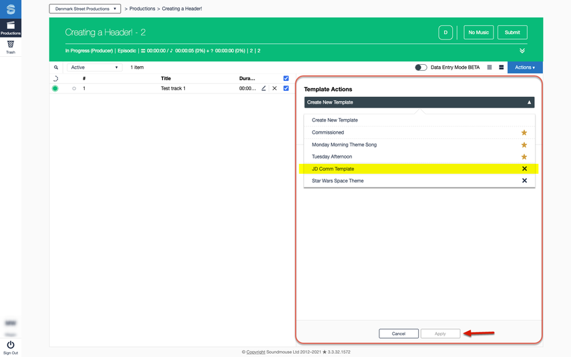571x357 pixels.
Task: Open the Trash sidebar icon
Action: (x=11, y=47)
